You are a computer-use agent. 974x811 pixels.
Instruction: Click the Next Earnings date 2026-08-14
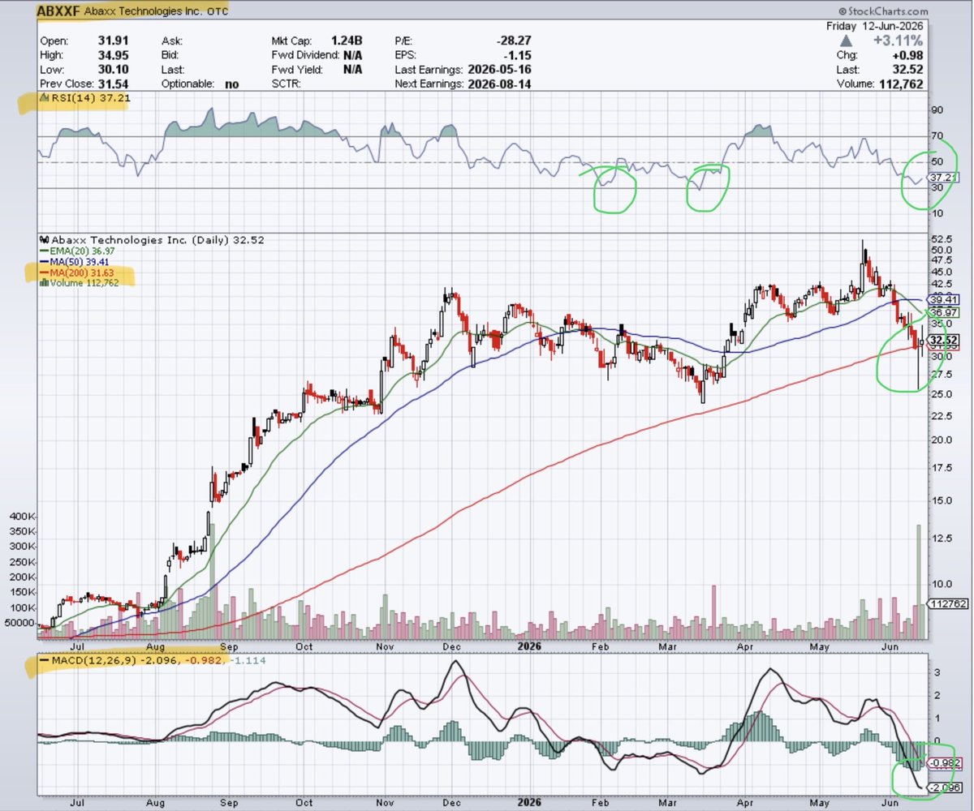point(498,84)
